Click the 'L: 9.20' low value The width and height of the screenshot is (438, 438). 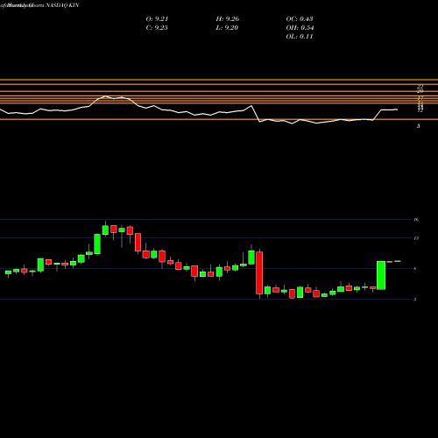228,28
